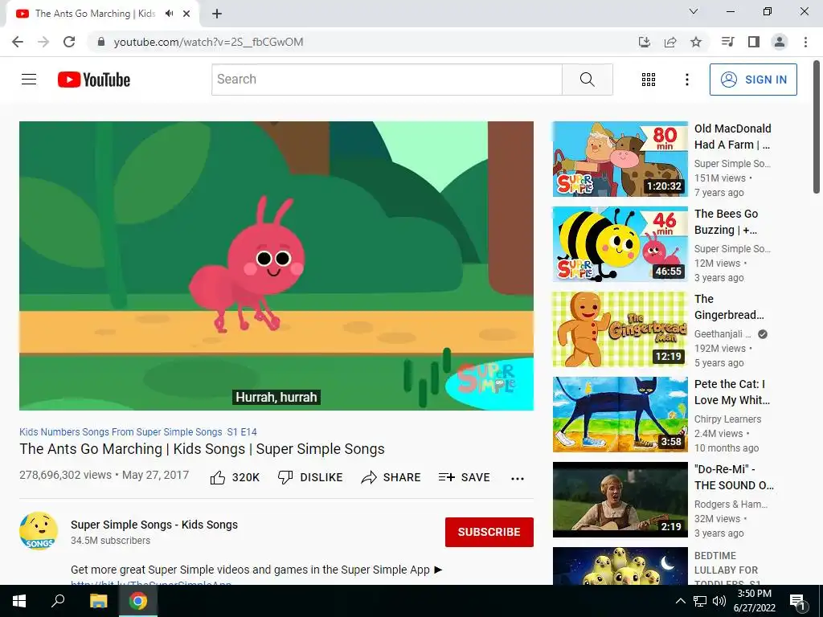Image resolution: width=823 pixels, height=617 pixels.
Task: Click the video title text
Action: click(x=202, y=449)
